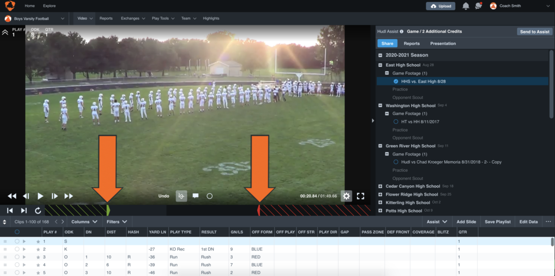Open the Columns dropdown
Viewport: 555px width, 276px height.
[x=83, y=221]
